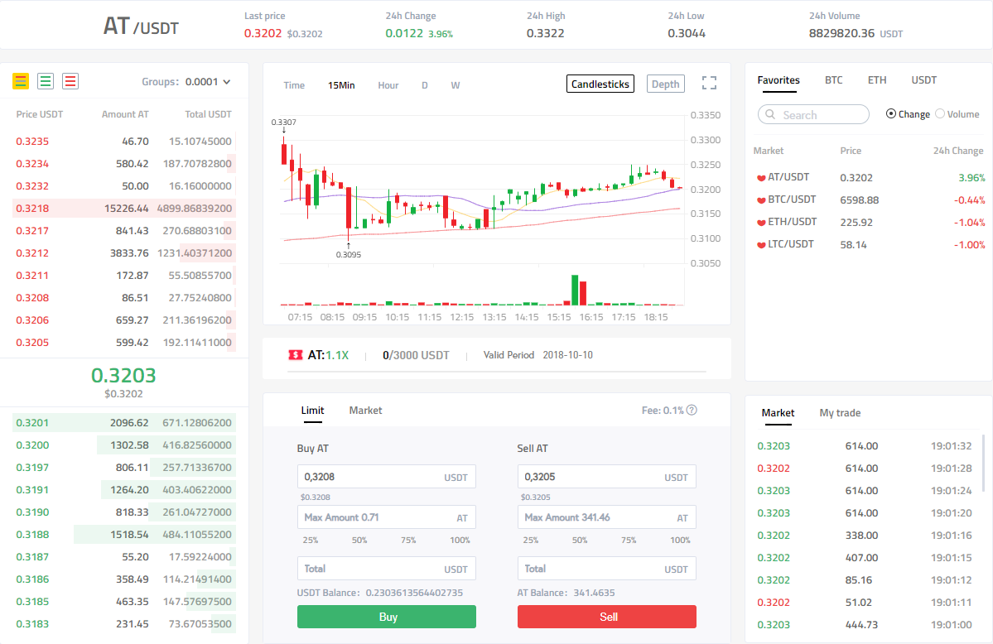The image size is (993, 644).
Task: Show Depth chart
Action: pos(666,84)
